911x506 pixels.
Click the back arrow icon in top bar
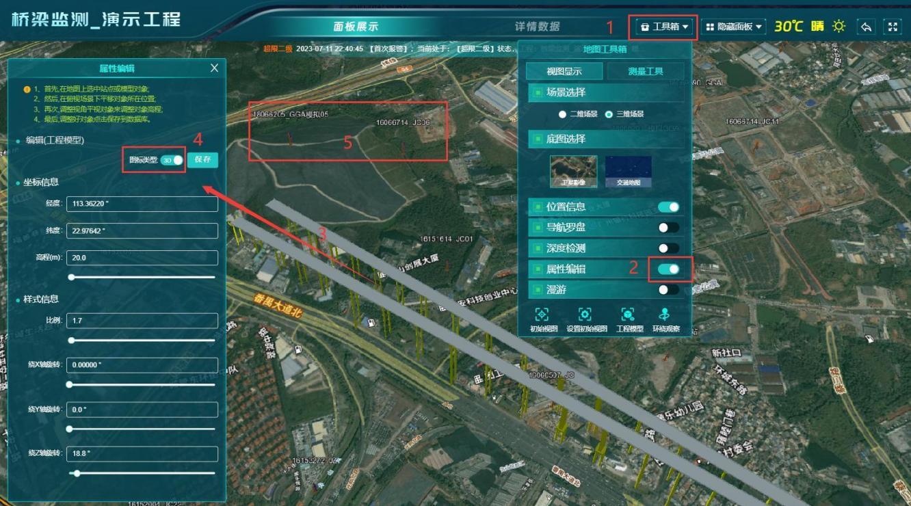[866, 27]
